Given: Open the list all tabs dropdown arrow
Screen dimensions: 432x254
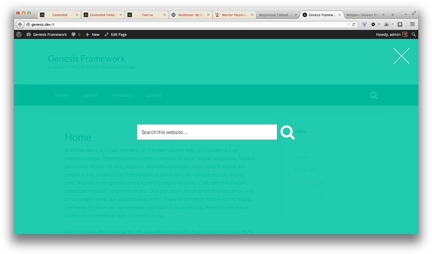Looking at the screenshot, I should (x=406, y=15).
